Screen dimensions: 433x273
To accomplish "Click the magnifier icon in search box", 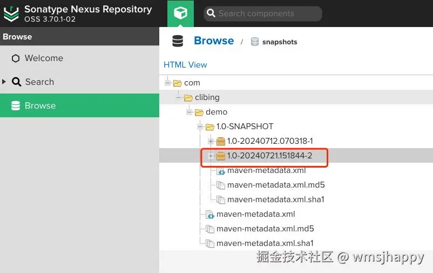I will (211, 13).
